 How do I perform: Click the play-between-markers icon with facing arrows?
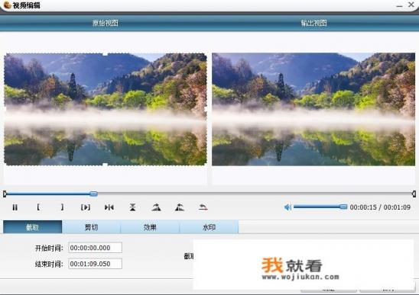click(x=109, y=207)
